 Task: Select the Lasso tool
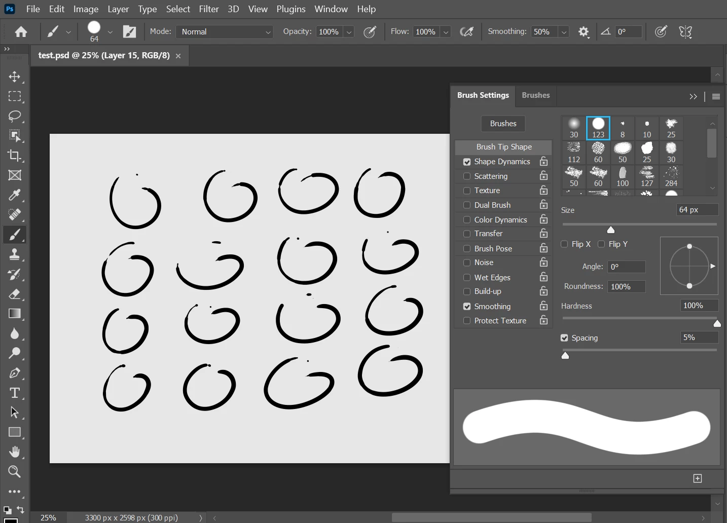(x=15, y=116)
